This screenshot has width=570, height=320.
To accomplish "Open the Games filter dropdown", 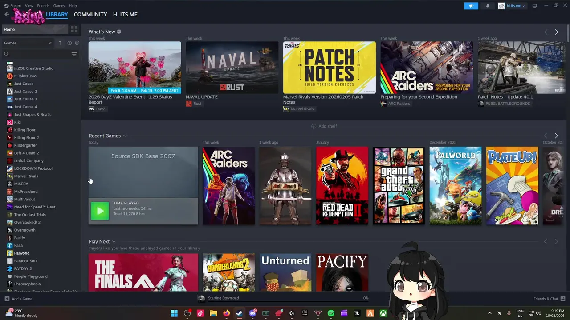I will pos(28,43).
